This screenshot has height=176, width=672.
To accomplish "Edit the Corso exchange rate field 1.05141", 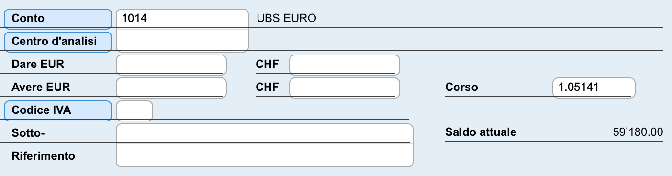I will point(594,88).
